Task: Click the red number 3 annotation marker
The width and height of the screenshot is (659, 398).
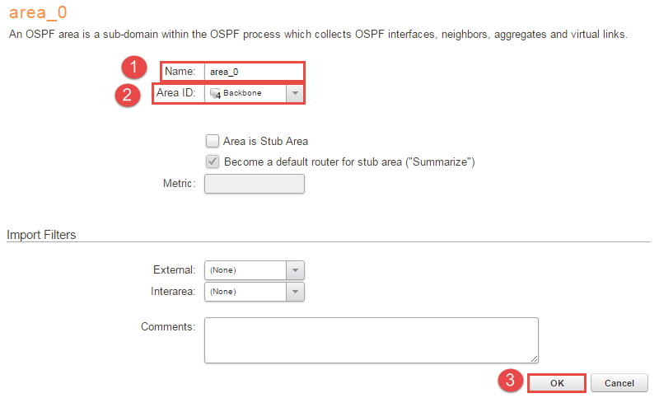Action: 511,381
